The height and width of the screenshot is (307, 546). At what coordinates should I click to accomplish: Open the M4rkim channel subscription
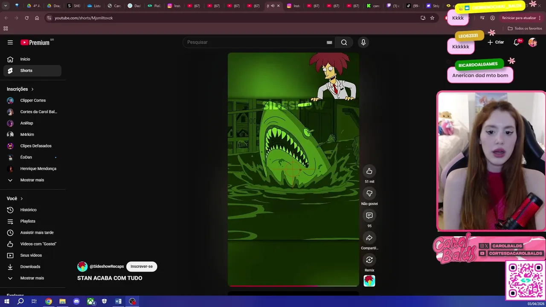(32, 134)
